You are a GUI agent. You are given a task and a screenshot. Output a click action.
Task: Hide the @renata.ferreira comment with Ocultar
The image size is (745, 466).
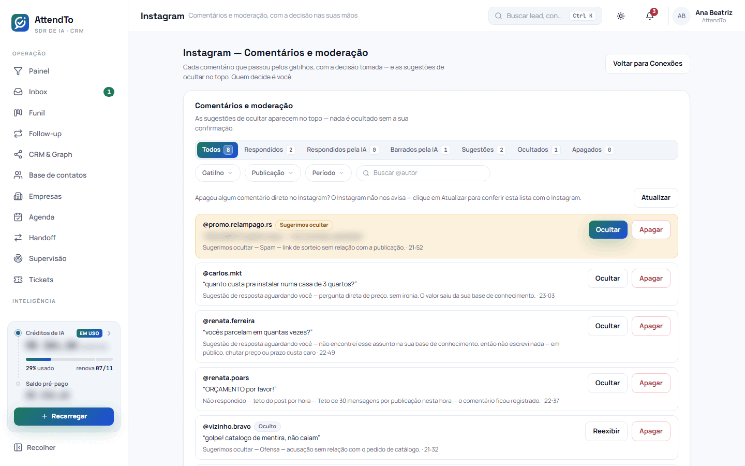(607, 326)
